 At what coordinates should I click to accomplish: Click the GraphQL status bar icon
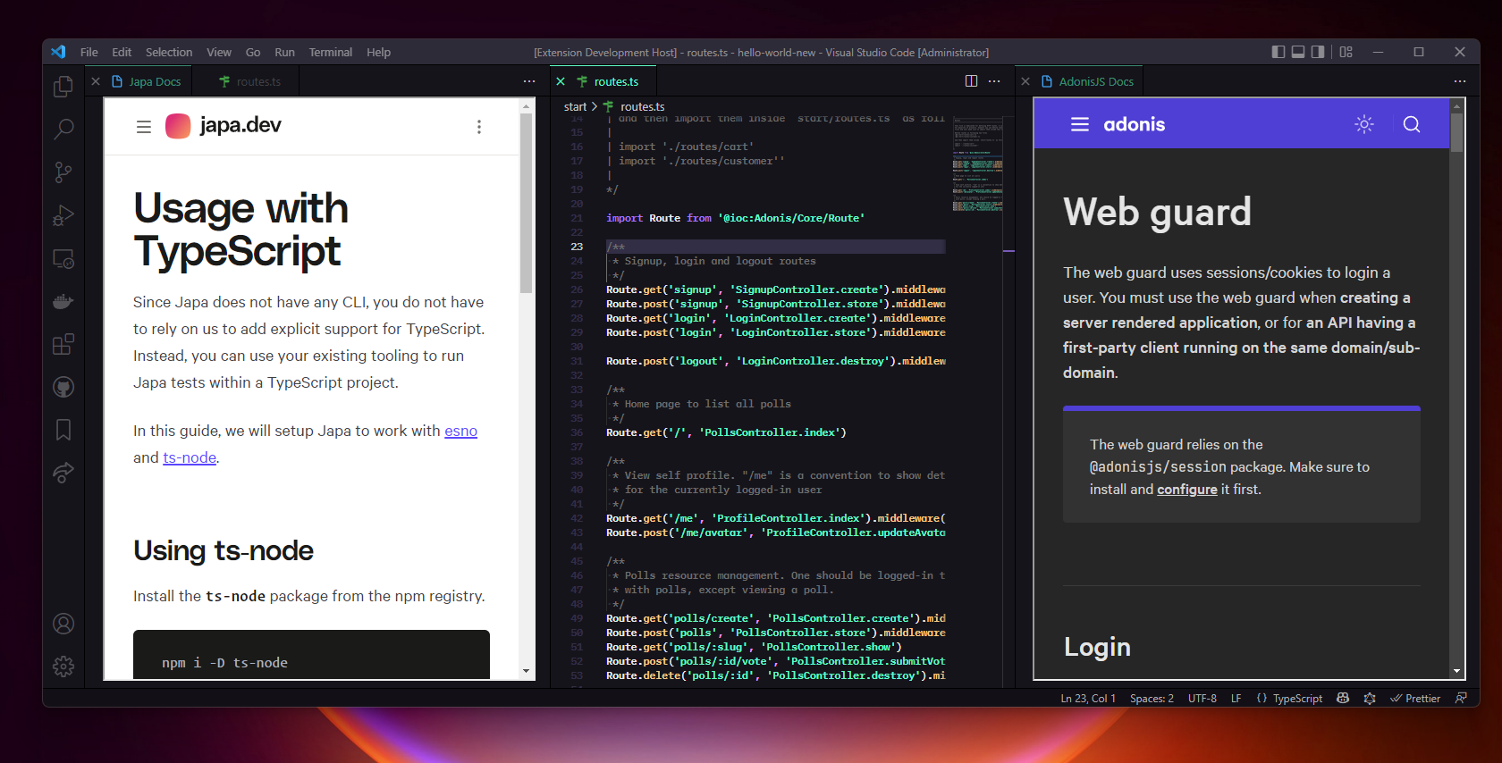(x=1370, y=699)
